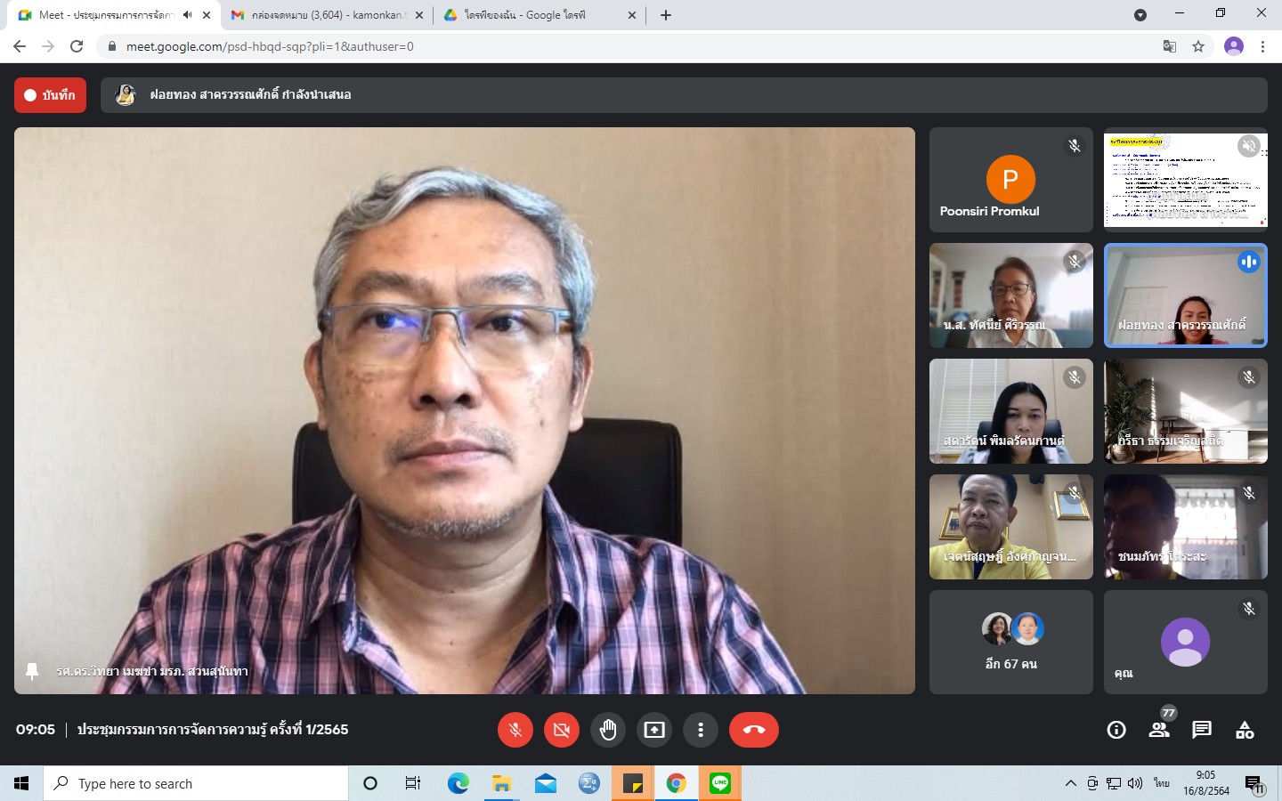Expand the 67 more participants tile
This screenshot has width=1282, height=801.
coord(1010,642)
